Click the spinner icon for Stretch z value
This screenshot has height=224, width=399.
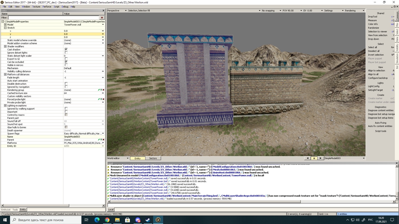point(103,37)
